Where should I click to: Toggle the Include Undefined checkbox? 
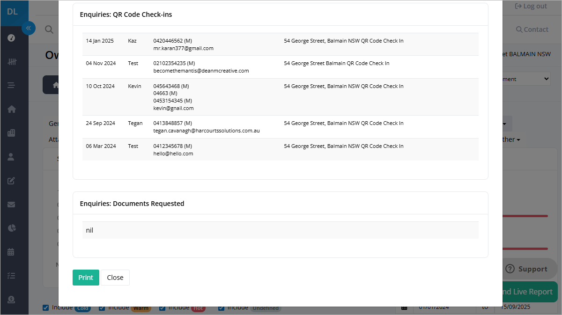(221, 308)
